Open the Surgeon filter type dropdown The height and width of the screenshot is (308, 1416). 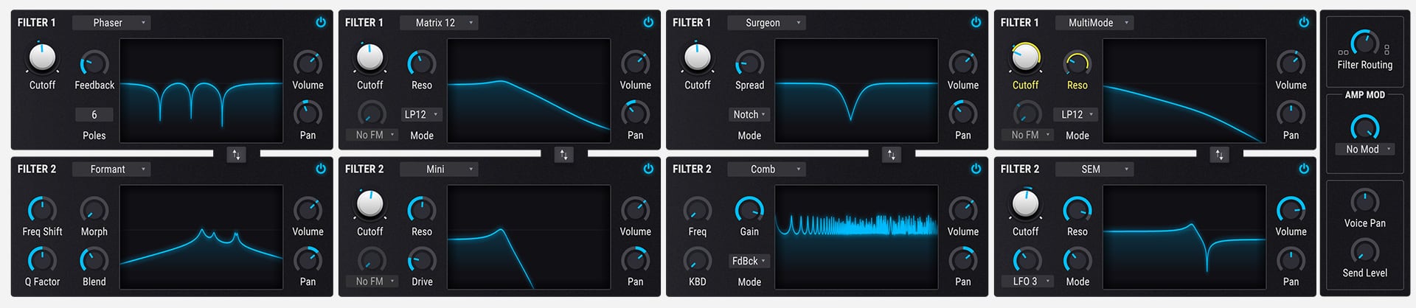click(766, 23)
